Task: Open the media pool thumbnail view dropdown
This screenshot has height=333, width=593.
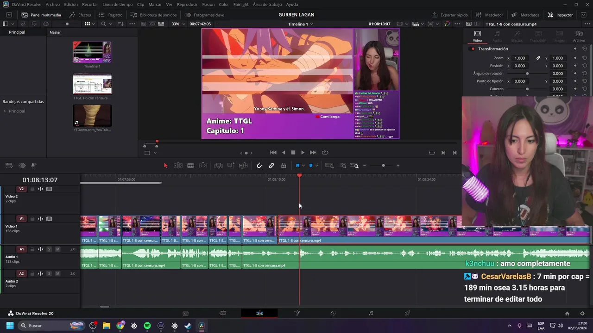Action: (94, 24)
